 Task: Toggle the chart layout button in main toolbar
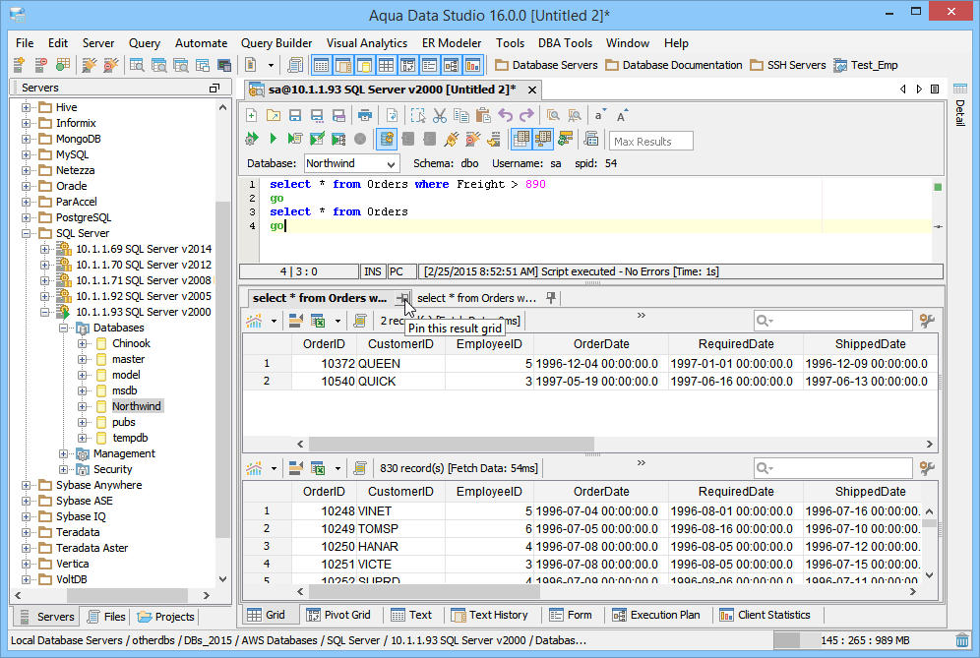473,65
